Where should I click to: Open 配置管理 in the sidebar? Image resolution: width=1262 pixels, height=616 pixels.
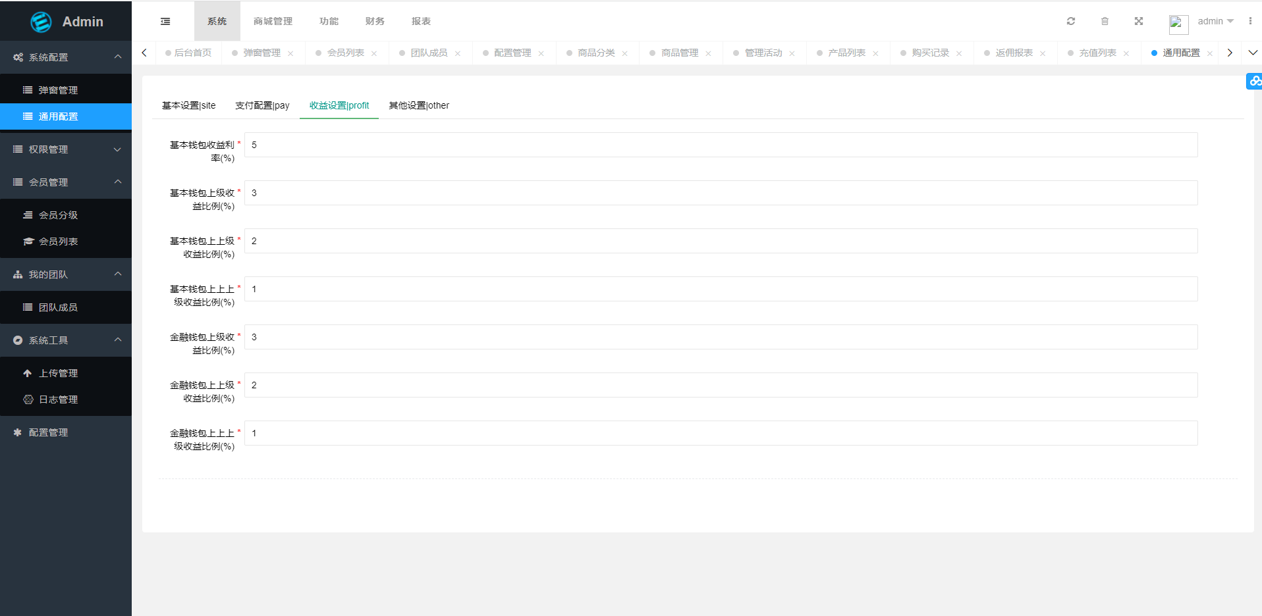pyautogui.click(x=48, y=432)
